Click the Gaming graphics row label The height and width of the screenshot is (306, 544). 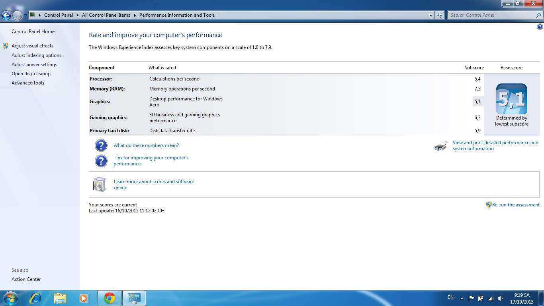tap(108, 118)
